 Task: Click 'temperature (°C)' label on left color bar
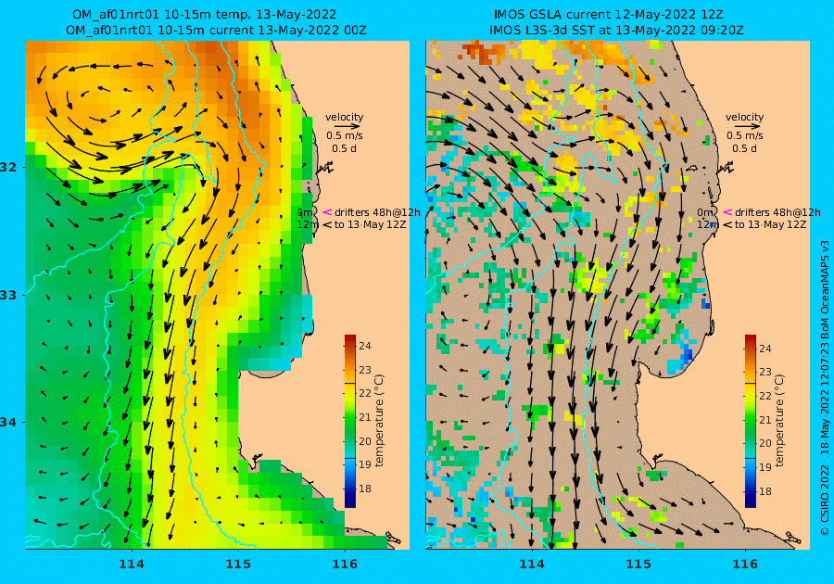379,420
